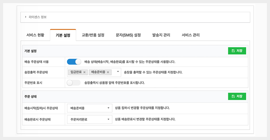Click empty space inside 송장출력 주문상태 field
The image size is (270, 140).
(114, 75)
